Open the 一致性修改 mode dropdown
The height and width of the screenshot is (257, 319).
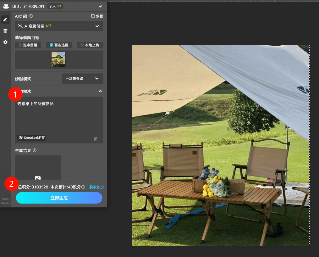click(83, 78)
